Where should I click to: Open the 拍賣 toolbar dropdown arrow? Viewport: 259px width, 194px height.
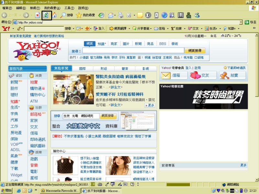point(185,29)
